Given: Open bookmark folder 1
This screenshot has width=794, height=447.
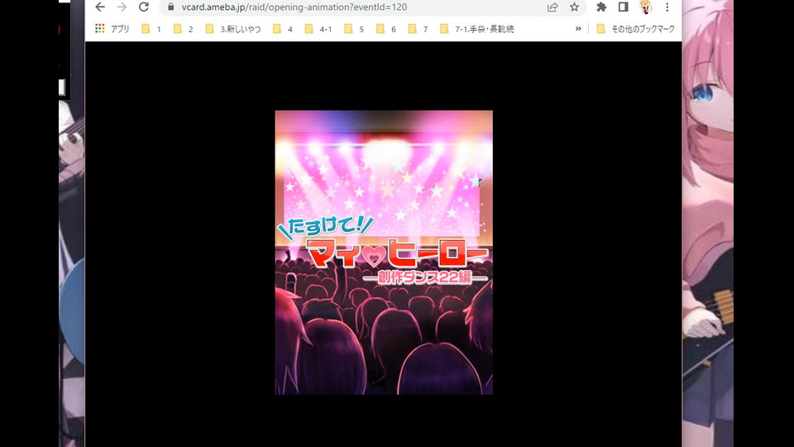Looking at the screenshot, I should [x=151, y=29].
